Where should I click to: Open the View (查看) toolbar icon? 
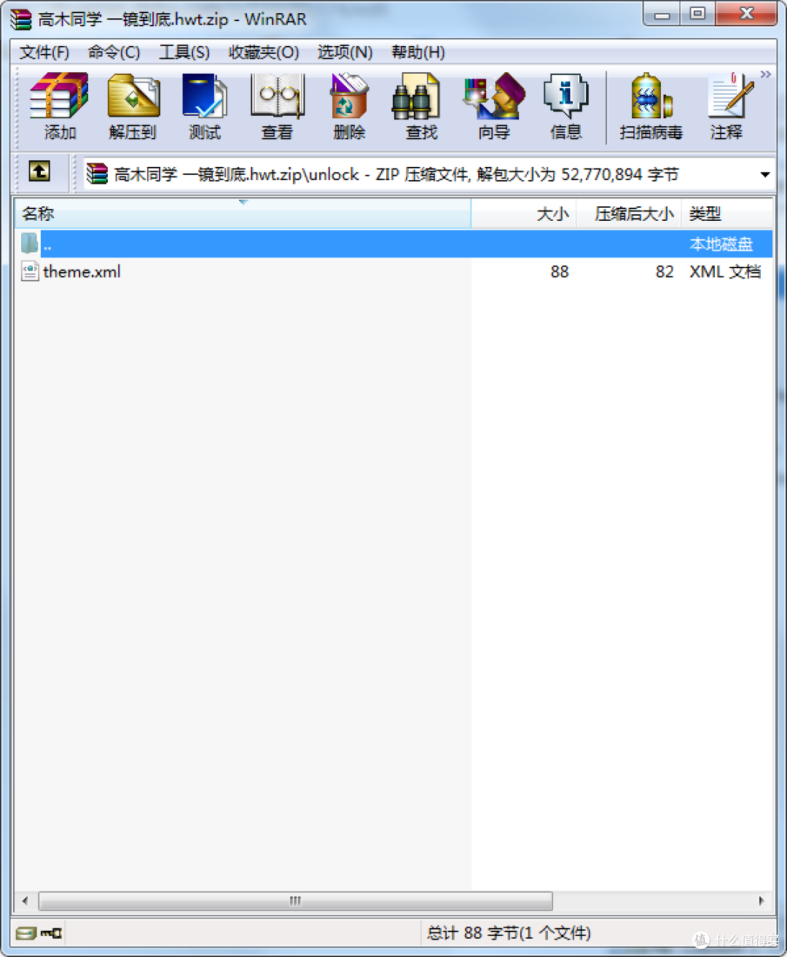coord(277,106)
